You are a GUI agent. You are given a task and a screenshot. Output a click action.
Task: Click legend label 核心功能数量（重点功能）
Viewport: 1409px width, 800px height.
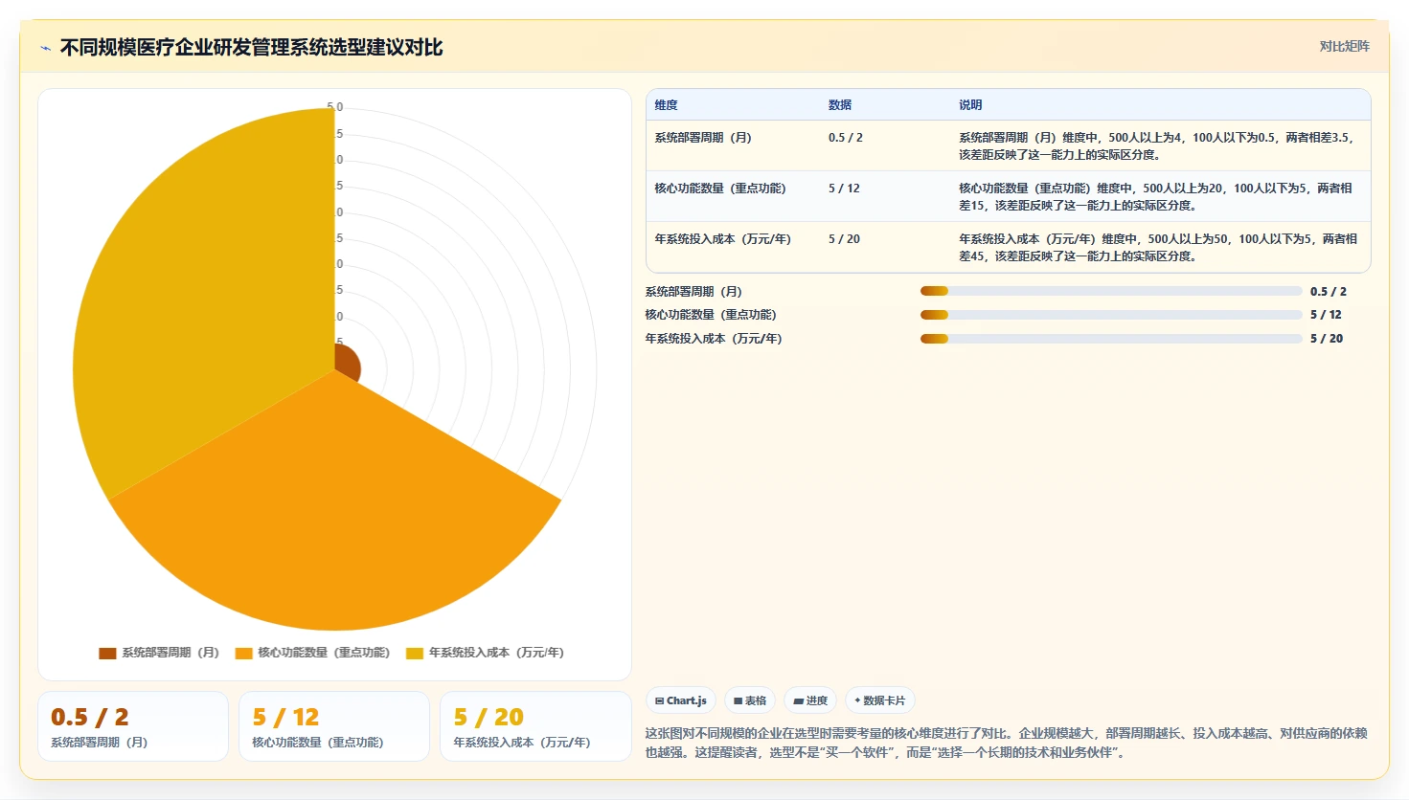point(324,653)
